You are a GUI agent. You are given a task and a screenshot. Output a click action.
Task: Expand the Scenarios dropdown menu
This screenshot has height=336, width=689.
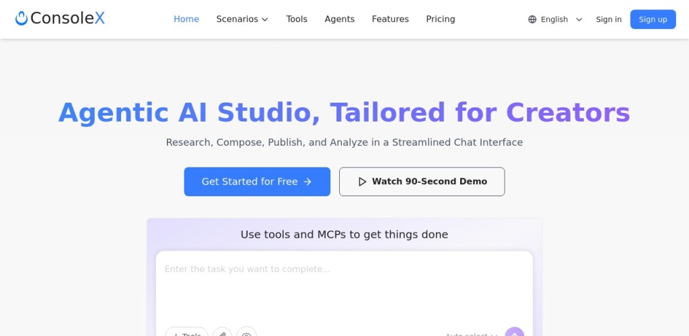point(242,19)
